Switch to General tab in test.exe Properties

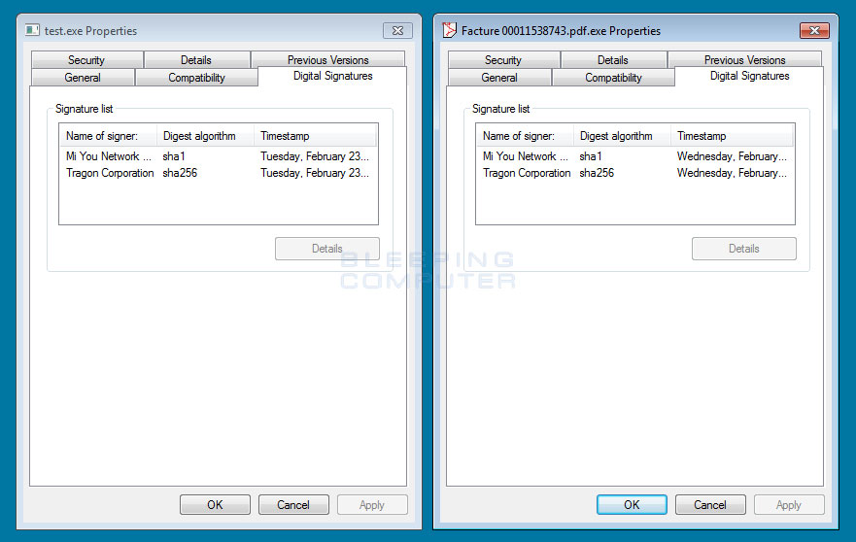tap(83, 78)
